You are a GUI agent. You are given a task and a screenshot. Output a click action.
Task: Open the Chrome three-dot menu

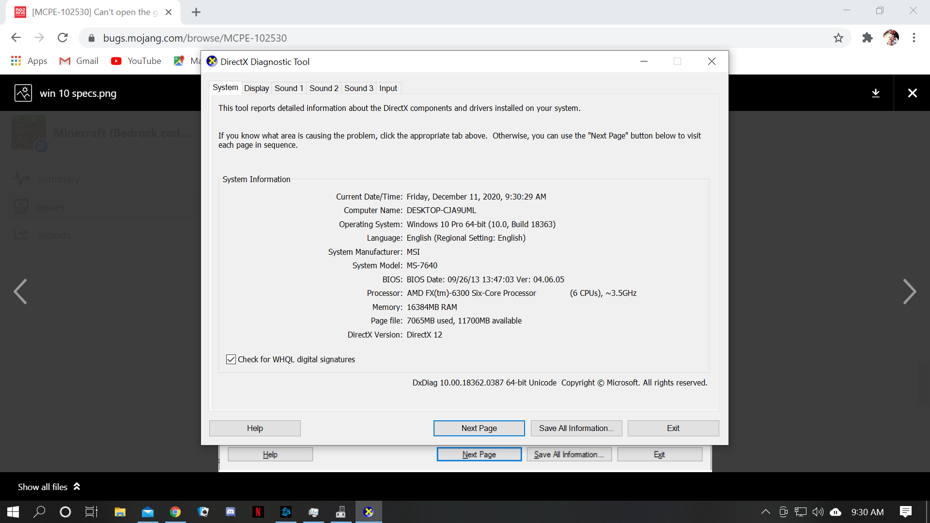[914, 38]
